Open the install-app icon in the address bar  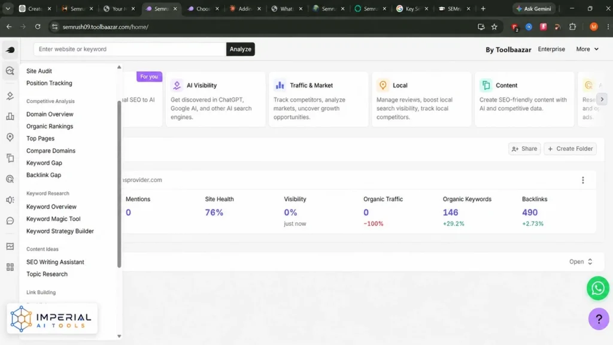tap(481, 27)
